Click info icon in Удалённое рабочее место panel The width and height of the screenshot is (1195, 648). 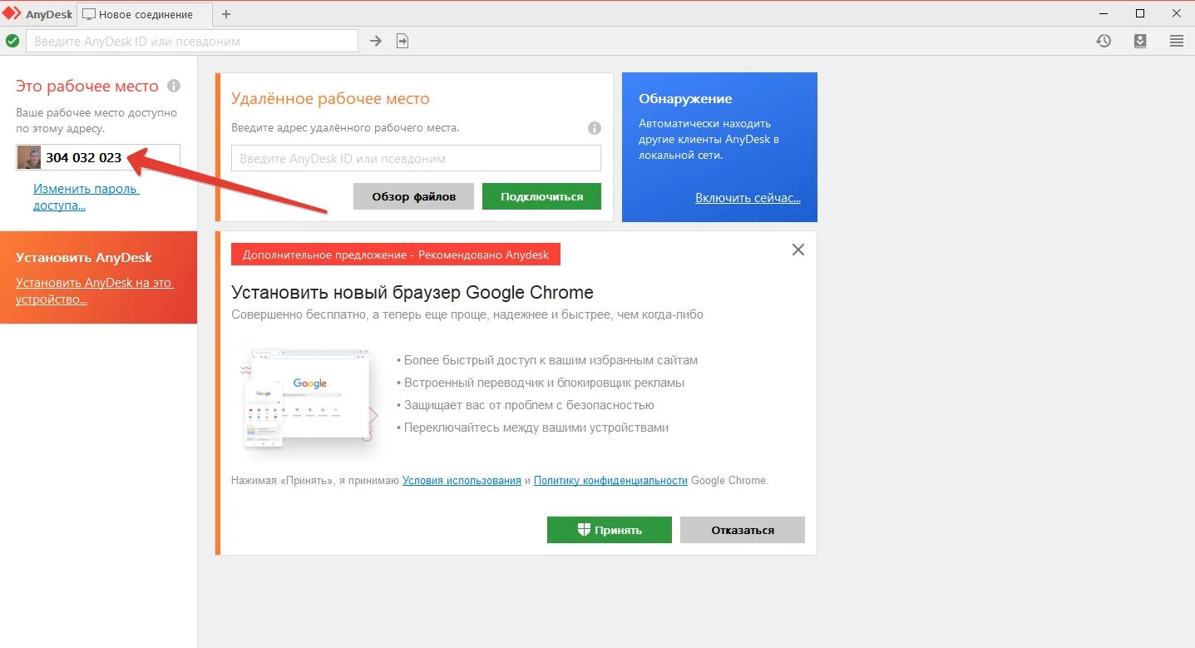595,128
